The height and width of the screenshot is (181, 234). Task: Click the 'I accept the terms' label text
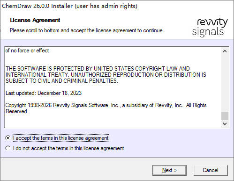[61, 138]
